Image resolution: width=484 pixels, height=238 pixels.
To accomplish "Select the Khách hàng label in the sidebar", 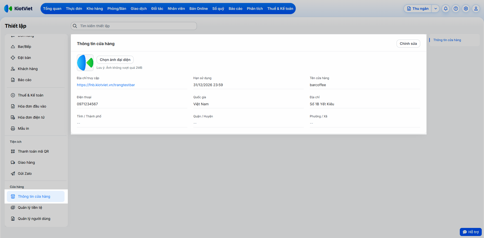I will pyautogui.click(x=28, y=69).
